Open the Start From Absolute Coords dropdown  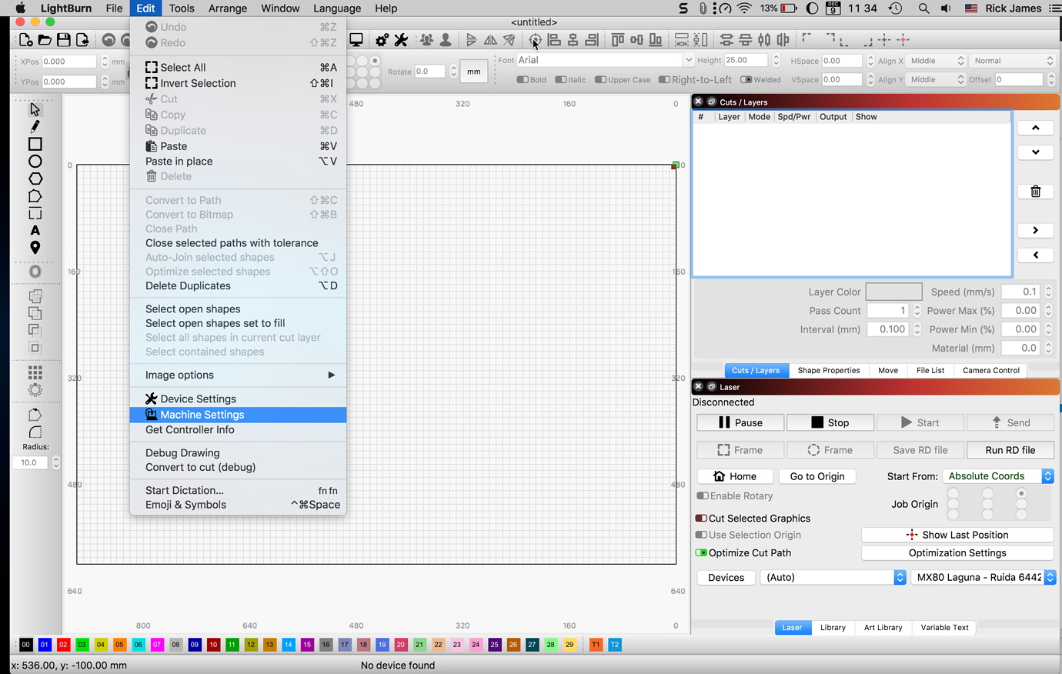pyautogui.click(x=997, y=476)
